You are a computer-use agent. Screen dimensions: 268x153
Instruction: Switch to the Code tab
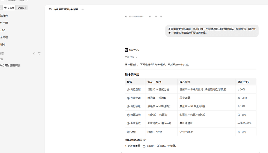tap(9, 8)
